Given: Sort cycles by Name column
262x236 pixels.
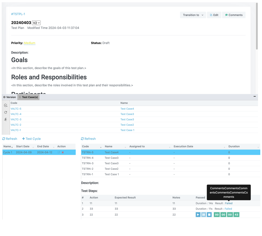Looking at the screenshot, I should [8, 146].
